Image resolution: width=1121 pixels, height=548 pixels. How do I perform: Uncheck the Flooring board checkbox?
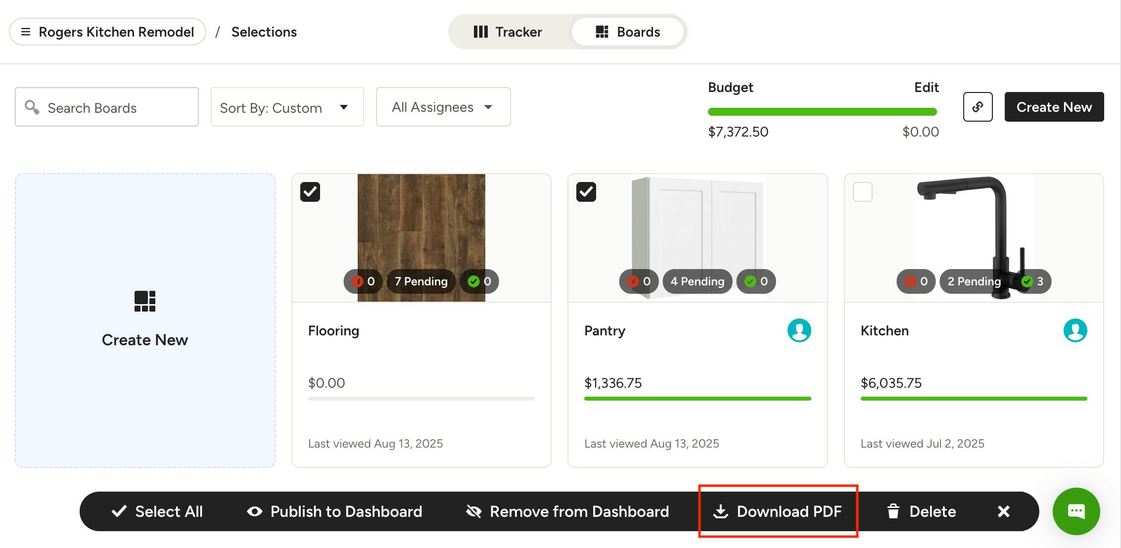pyautogui.click(x=310, y=192)
